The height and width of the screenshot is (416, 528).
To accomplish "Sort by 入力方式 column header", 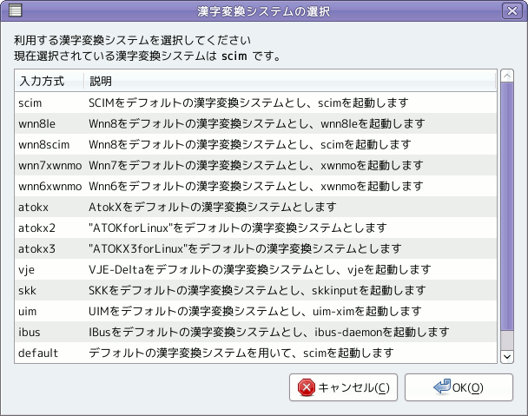I will [49, 81].
